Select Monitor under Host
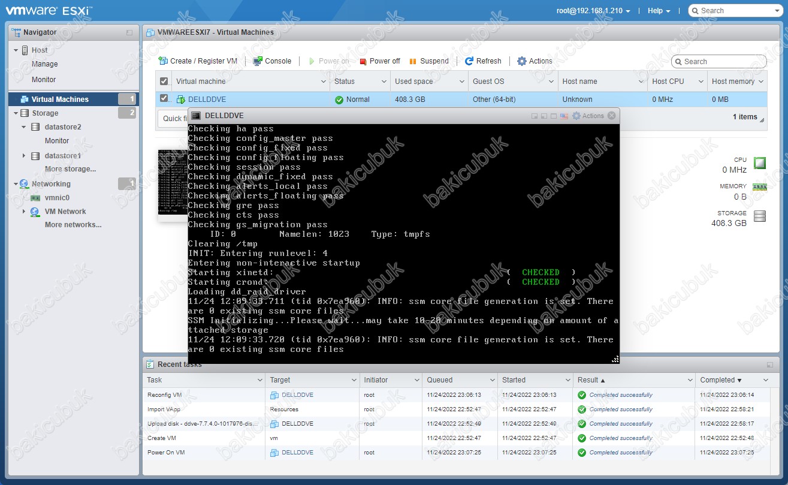Viewport: 788px width, 485px height. tap(44, 80)
